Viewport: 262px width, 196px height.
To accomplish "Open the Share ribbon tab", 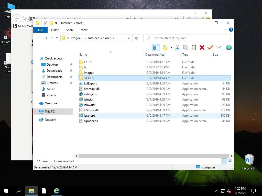I will (x=70, y=30).
